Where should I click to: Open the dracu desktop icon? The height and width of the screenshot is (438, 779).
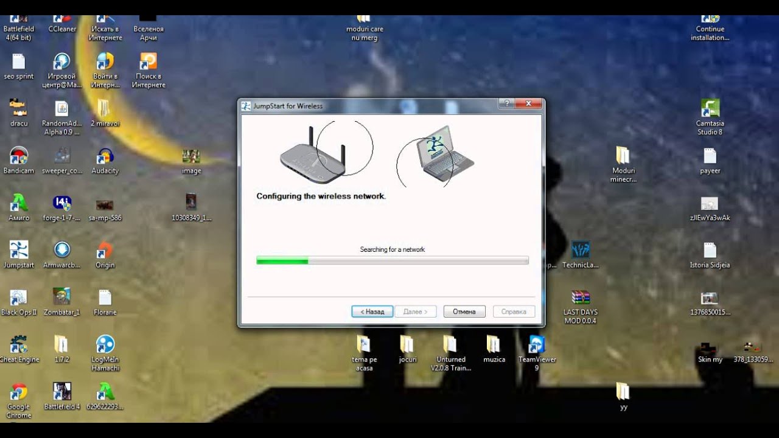(x=19, y=113)
